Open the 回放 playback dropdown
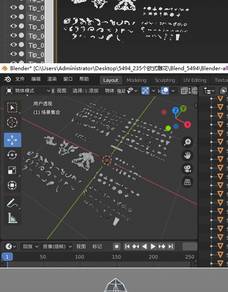Image resolution: width=228 pixels, height=292 pixels. [x=30, y=246]
